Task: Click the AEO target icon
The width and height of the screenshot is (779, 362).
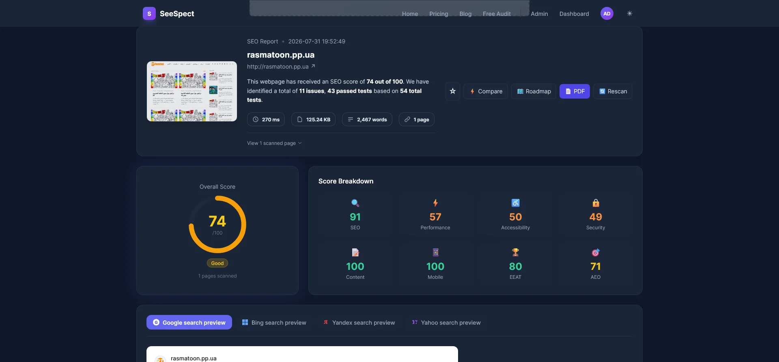Action: pos(596,252)
